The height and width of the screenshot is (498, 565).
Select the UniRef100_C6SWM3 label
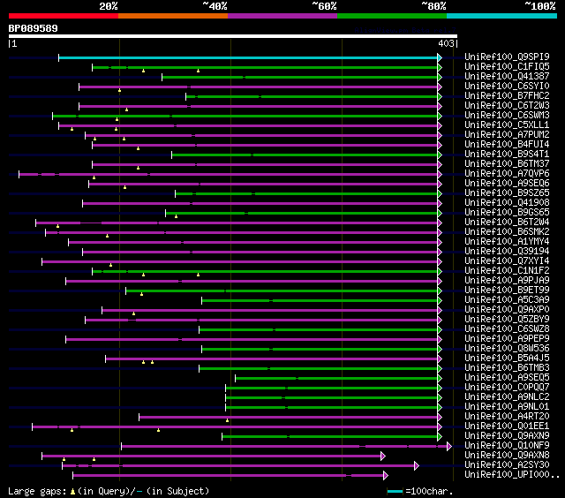pyautogui.click(x=507, y=115)
